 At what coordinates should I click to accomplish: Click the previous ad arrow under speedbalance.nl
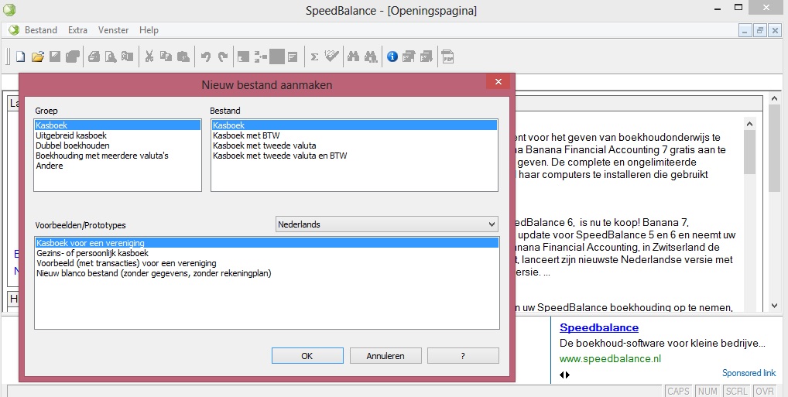point(562,375)
